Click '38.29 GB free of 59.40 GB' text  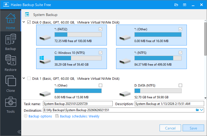click(72, 65)
